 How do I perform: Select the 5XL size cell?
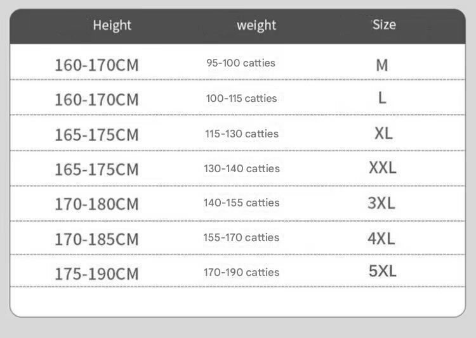click(x=382, y=272)
